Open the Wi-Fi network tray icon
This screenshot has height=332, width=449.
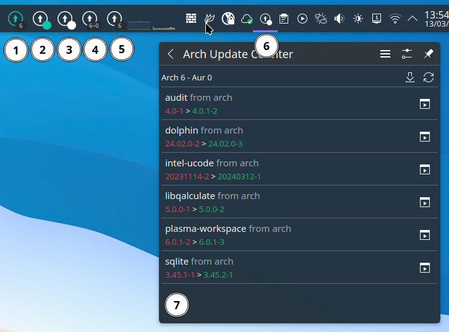point(395,19)
